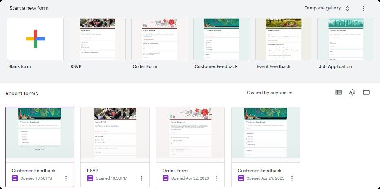Viewport: 380px width, 189px height.
Task: Open more options for recent Order Form
Action: (217, 178)
